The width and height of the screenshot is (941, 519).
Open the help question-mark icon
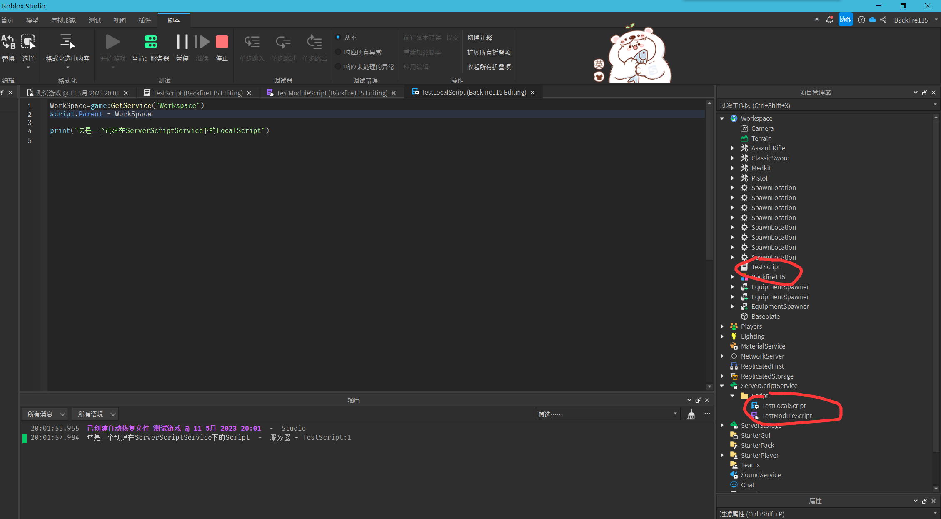tap(861, 20)
